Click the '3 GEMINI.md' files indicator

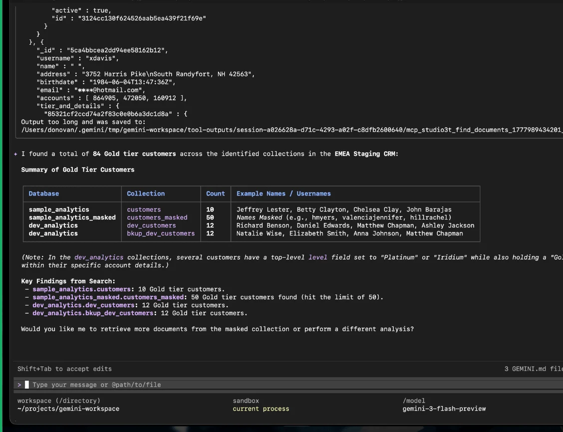pyautogui.click(x=534, y=369)
